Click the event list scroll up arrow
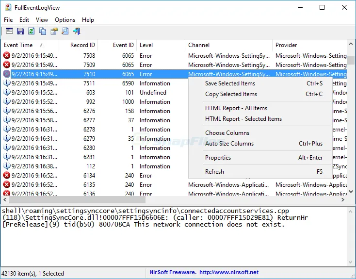 click(351, 44)
